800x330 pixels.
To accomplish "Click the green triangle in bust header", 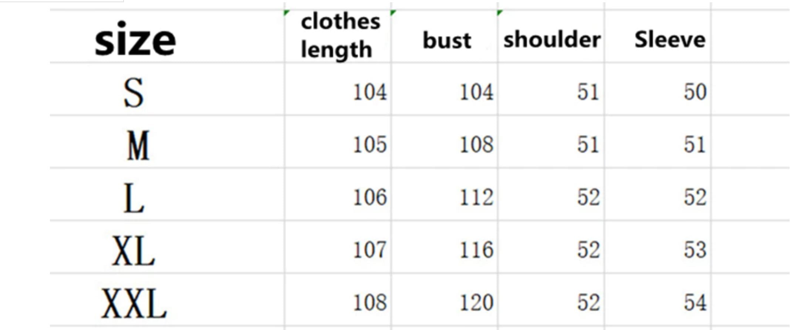I will point(393,13).
